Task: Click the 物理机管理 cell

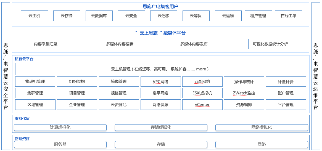Action: tap(35, 82)
